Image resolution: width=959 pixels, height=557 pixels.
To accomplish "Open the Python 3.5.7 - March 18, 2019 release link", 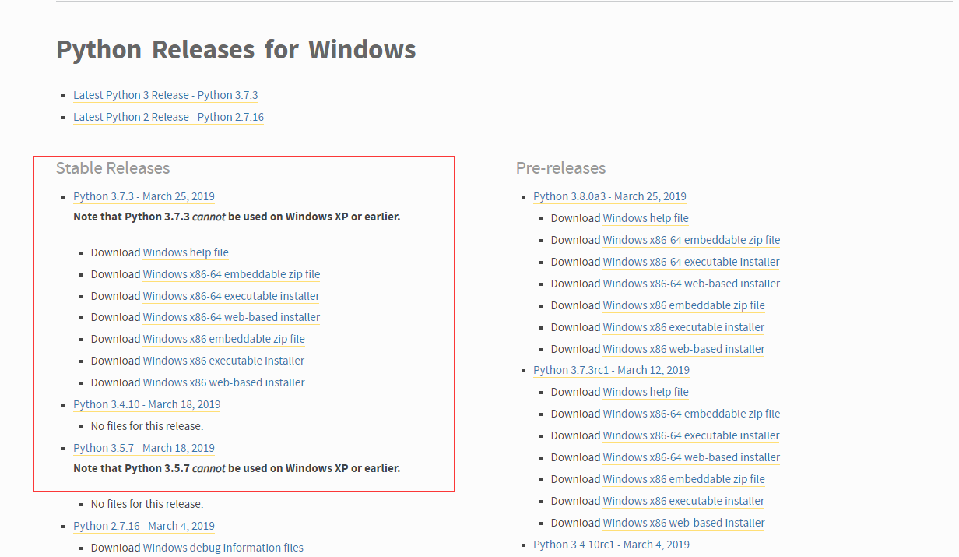I will point(144,448).
